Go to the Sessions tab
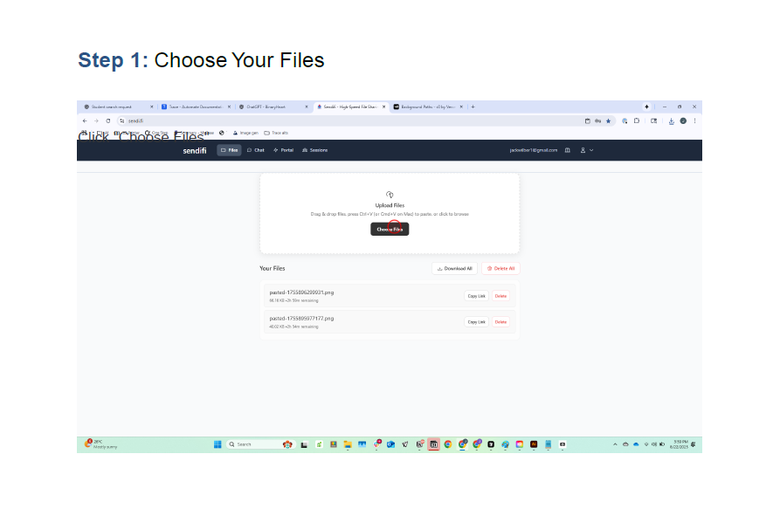Image resolution: width=780 pixels, height=509 pixels. (x=314, y=150)
